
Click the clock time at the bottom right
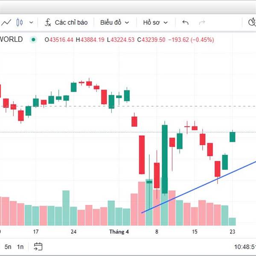[x=244, y=247]
